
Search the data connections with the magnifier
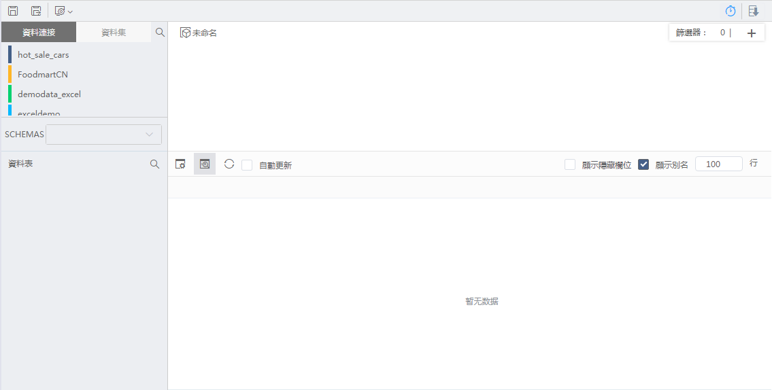coord(160,32)
